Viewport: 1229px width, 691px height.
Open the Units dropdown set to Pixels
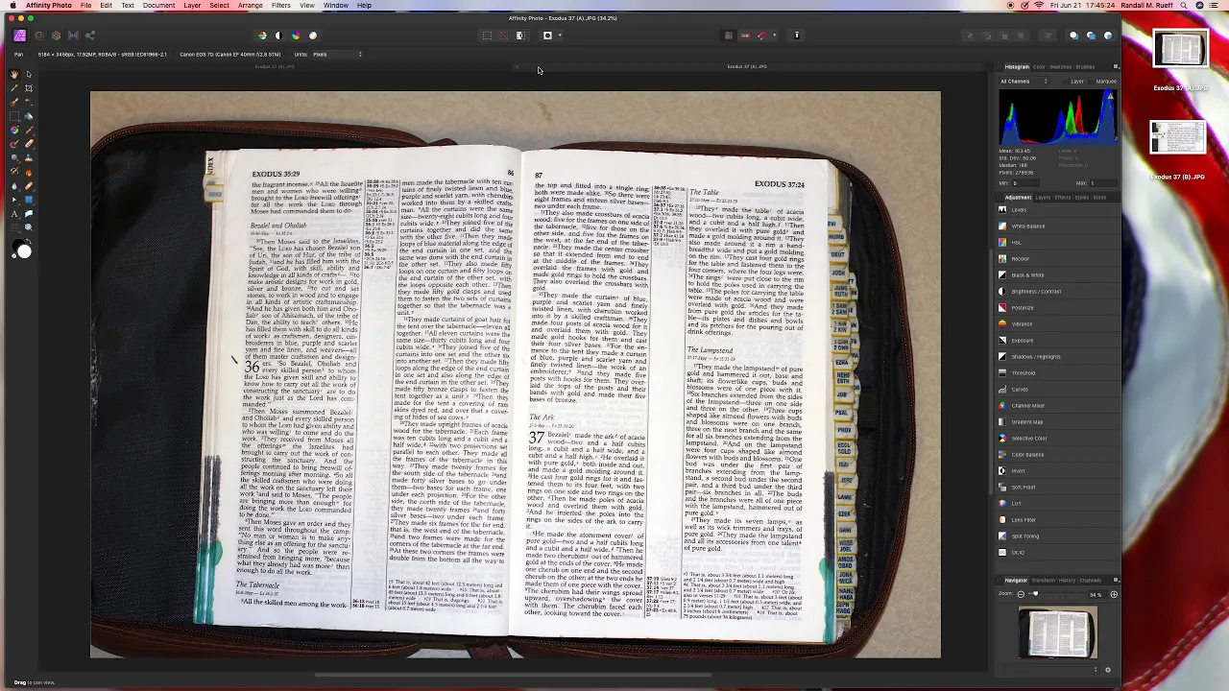(337, 54)
